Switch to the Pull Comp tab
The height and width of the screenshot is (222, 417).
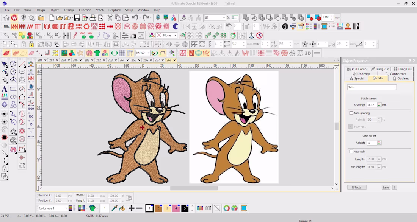[357, 69]
